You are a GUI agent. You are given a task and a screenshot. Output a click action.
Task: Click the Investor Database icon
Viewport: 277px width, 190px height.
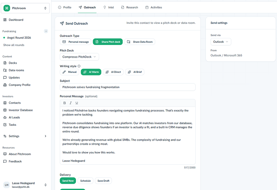5,110
